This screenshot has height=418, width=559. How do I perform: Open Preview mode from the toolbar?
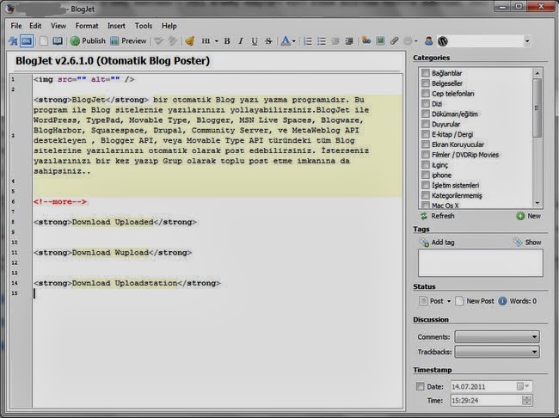click(128, 41)
